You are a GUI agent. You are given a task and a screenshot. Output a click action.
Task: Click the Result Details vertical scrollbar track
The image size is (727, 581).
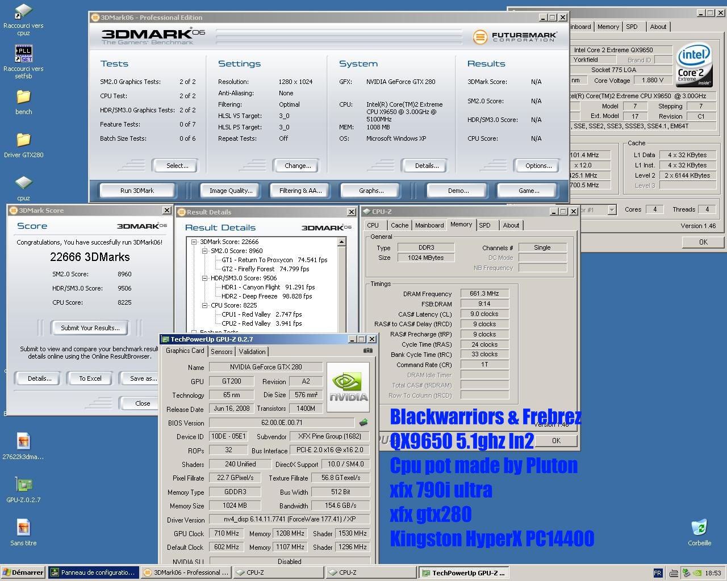tap(341, 289)
